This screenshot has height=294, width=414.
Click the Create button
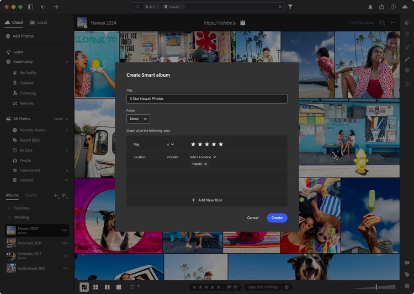click(277, 218)
